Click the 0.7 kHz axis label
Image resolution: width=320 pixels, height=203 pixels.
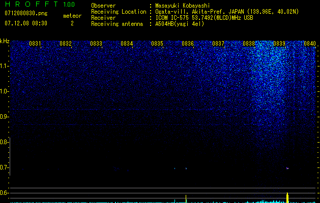point(4,167)
